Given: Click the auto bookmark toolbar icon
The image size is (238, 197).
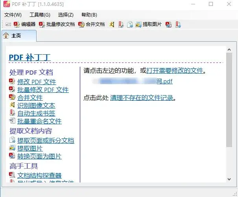Looking at the screenshot, I should (121, 24).
